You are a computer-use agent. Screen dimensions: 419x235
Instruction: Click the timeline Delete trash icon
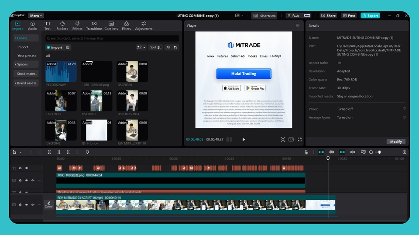pyautogui.click(x=78, y=152)
